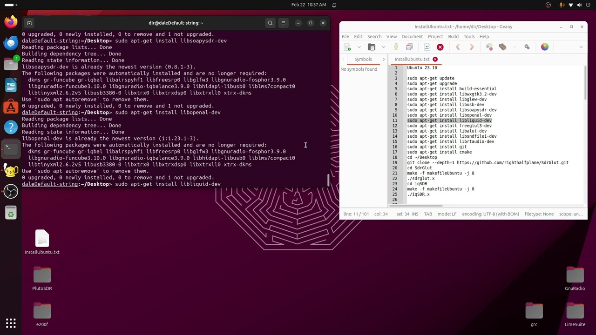The height and width of the screenshot is (335, 596).
Task: Click the Save file green arrow icon
Action: pyautogui.click(x=396, y=47)
